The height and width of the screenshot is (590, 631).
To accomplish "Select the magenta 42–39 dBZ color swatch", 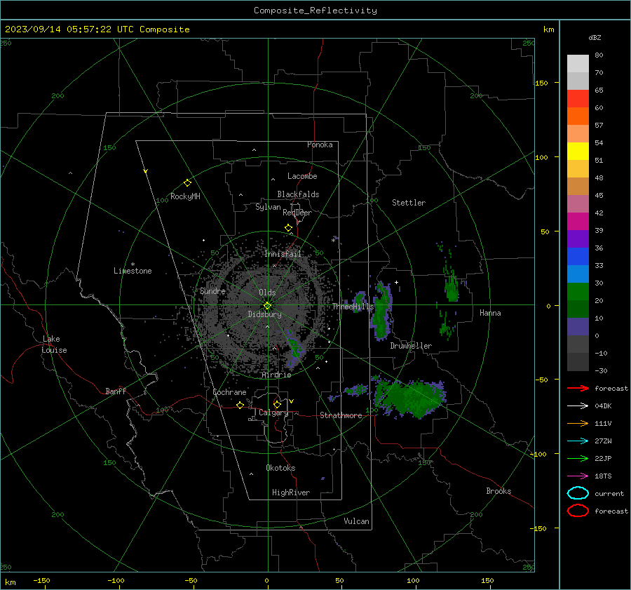I will click(578, 222).
